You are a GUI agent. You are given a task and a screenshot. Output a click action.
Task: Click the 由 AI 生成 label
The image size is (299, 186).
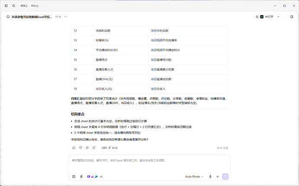[x=222, y=148]
